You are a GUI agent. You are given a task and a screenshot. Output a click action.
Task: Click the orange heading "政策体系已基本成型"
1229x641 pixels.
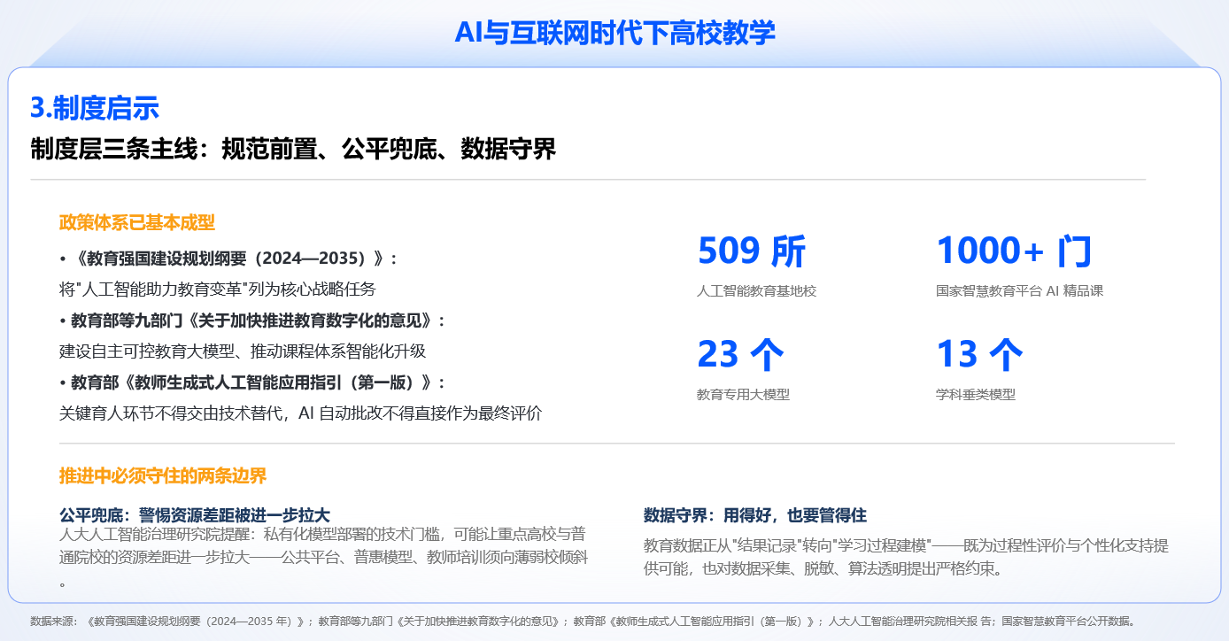pos(137,222)
